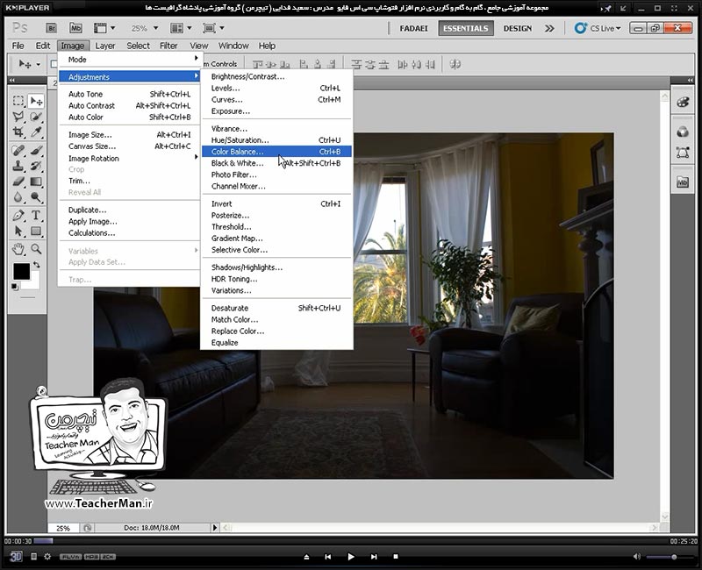Select the Horizontal Type tool
Image resolution: width=702 pixels, height=570 pixels.
pyautogui.click(x=36, y=215)
